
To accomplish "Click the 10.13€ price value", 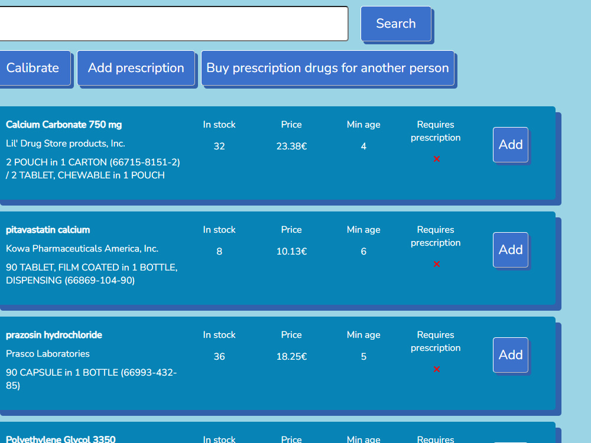I will pos(291,251).
